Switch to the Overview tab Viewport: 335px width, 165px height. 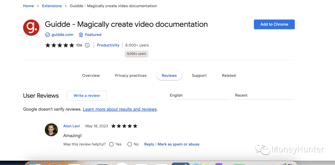point(91,76)
